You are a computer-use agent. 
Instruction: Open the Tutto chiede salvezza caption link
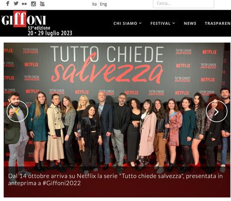[115, 179]
